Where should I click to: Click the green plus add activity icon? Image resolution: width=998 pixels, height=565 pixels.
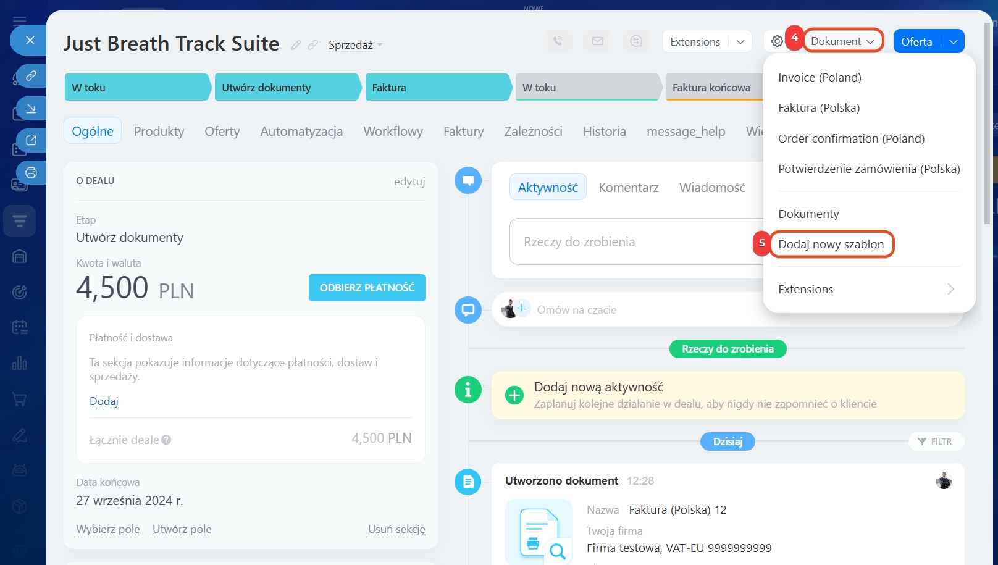coord(514,395)
